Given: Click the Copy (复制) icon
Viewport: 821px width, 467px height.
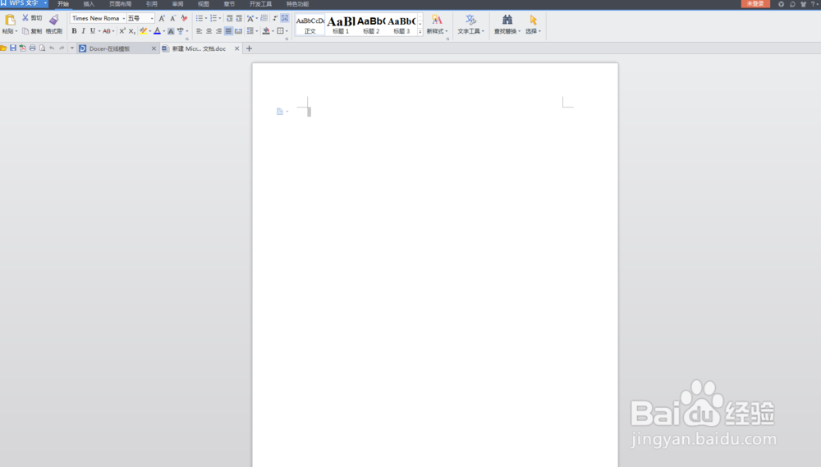Looking at the screenshot, I should point(25,31).
